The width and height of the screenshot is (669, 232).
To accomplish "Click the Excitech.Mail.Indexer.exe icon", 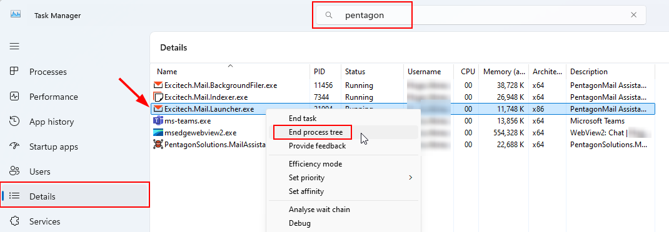I will point(158,97).
